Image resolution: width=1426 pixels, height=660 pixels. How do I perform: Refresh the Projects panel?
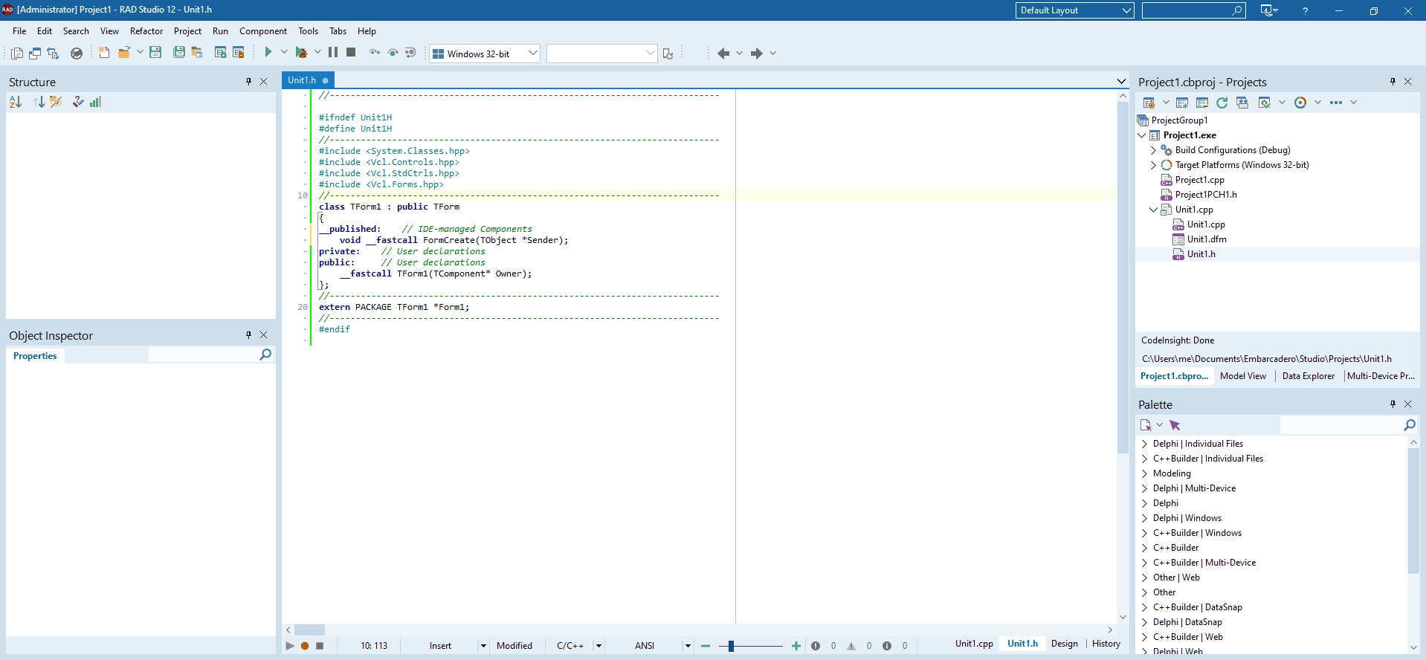[x=1222, y=103]
